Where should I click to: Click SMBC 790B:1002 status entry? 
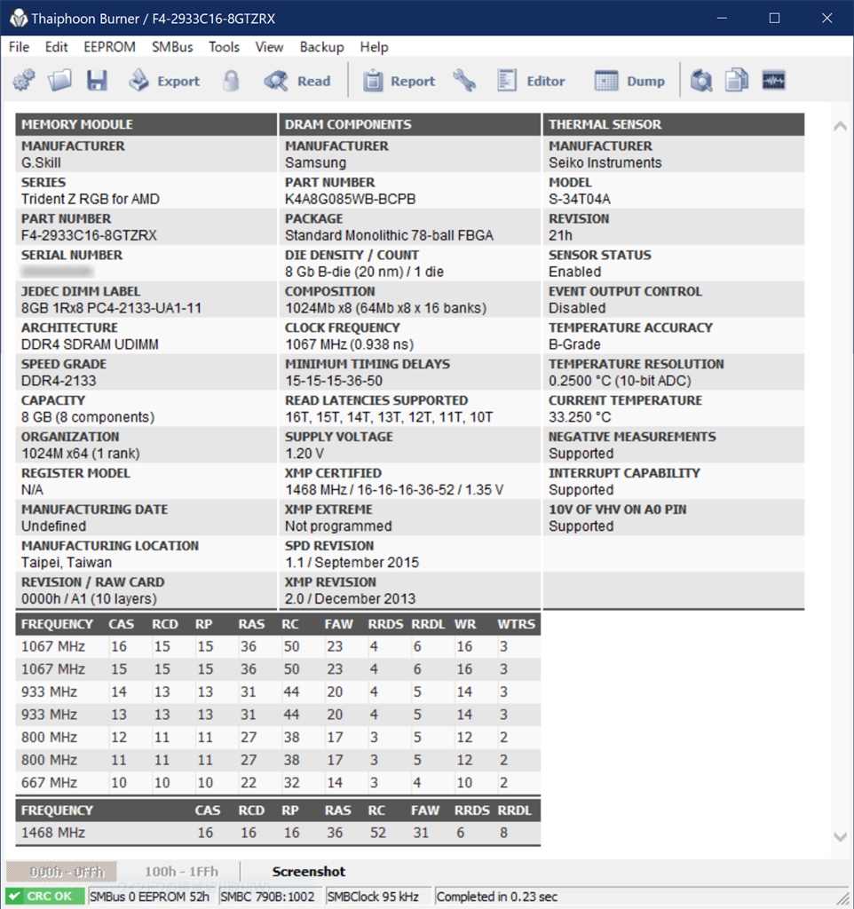point(268,897)
